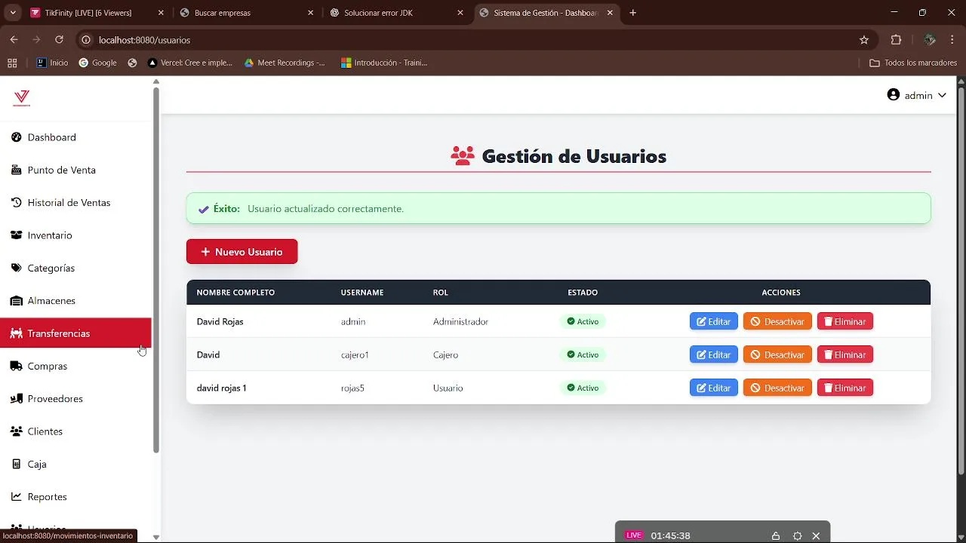Open the browser extensions menu
The height and width of the screenshot is (543, 966).
897,40
